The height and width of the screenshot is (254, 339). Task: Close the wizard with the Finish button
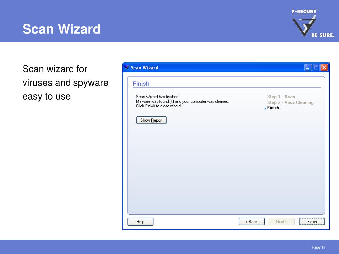pyautogui.click(x=312, y=222)
